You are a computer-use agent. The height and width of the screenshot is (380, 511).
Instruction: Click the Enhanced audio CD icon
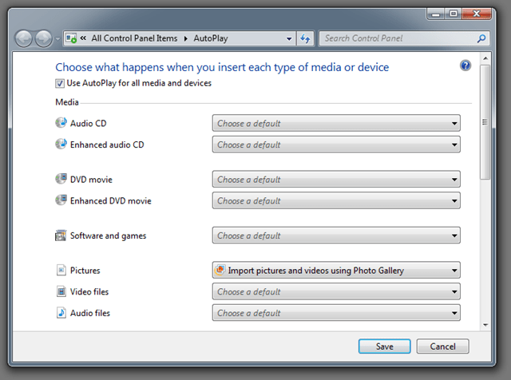click(x=61, y=144)
